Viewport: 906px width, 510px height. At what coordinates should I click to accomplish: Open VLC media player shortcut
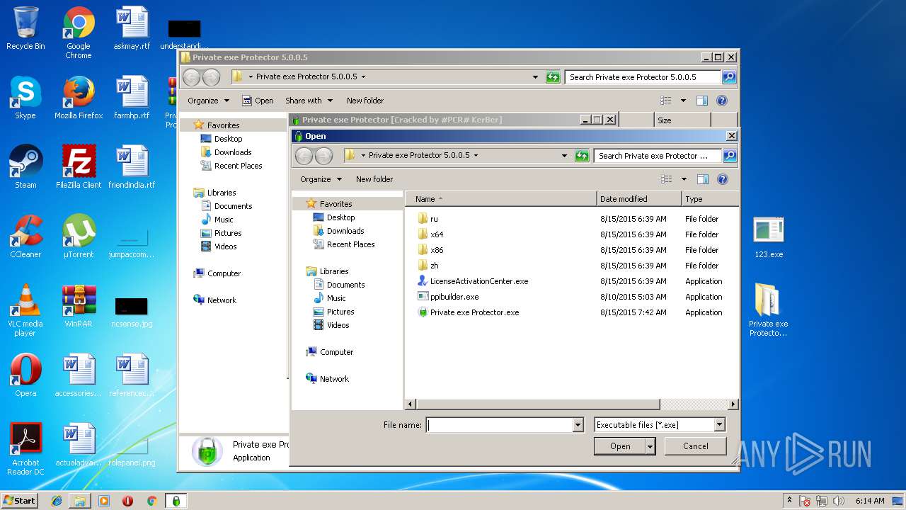coord(25,310)
